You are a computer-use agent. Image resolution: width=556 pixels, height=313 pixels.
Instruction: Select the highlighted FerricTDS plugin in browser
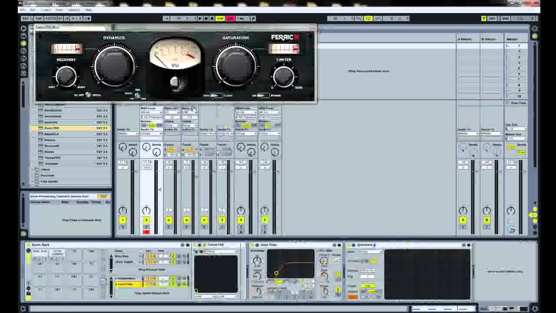click(x=69, y=128)
